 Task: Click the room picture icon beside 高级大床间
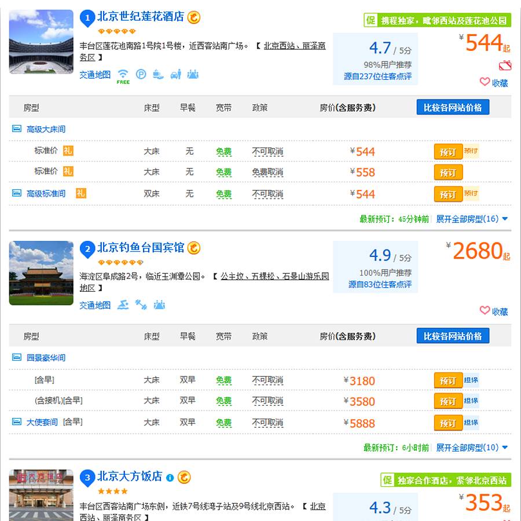[x=17, y=129]
